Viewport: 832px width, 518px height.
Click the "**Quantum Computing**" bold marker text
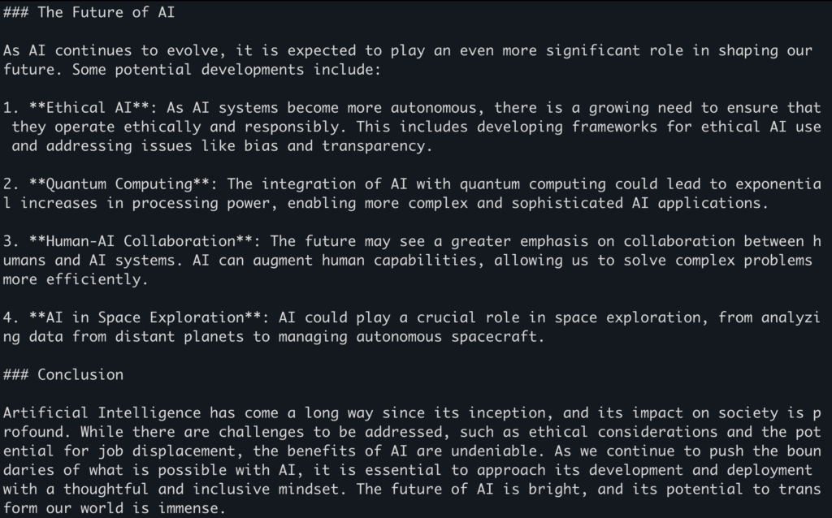point(119,184)
